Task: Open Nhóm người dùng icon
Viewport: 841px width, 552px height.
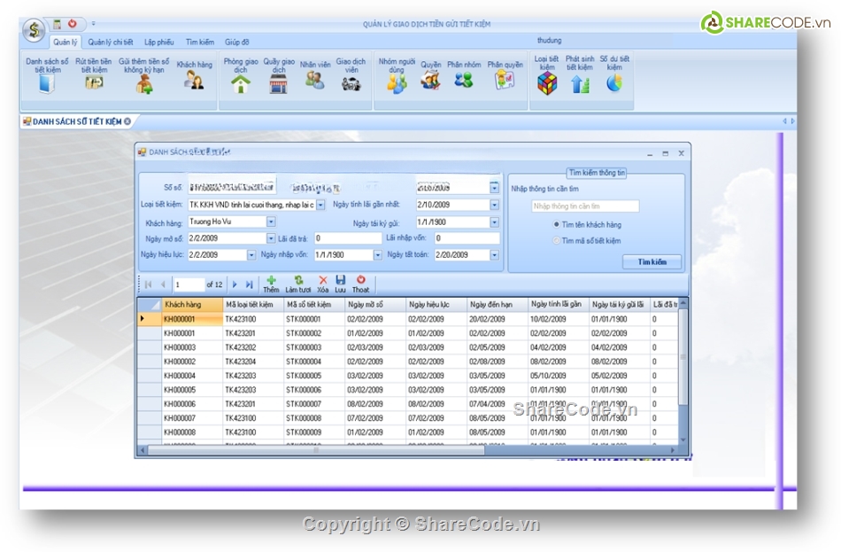Action: 397,84
